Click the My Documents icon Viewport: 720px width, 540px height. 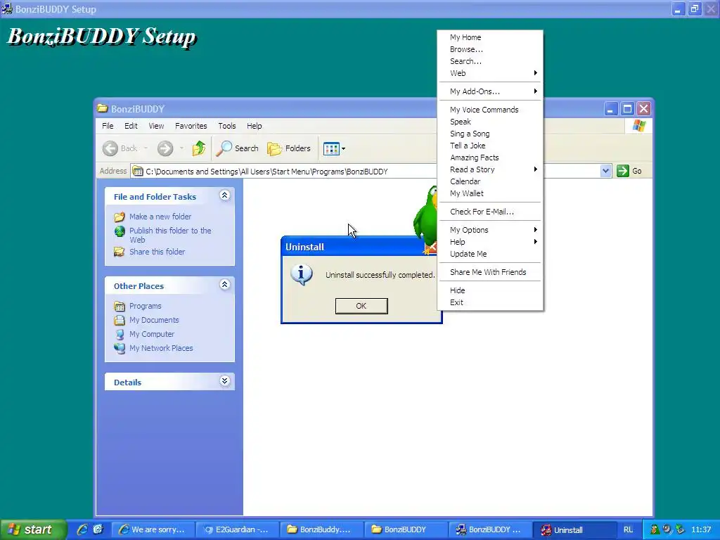120,320
